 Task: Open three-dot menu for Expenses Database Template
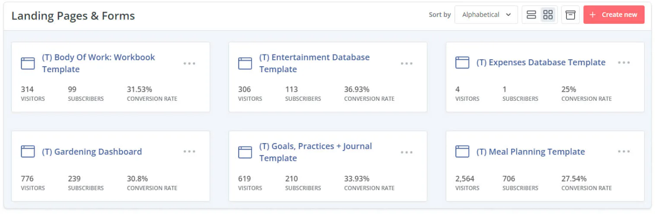point(624,63)
